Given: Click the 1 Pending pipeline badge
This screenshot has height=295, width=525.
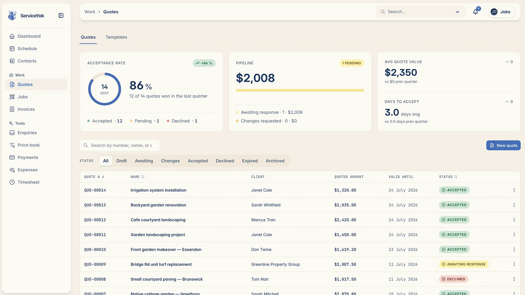Looking at the screenshot, I should pyautogui.click(x=352, y=63).
